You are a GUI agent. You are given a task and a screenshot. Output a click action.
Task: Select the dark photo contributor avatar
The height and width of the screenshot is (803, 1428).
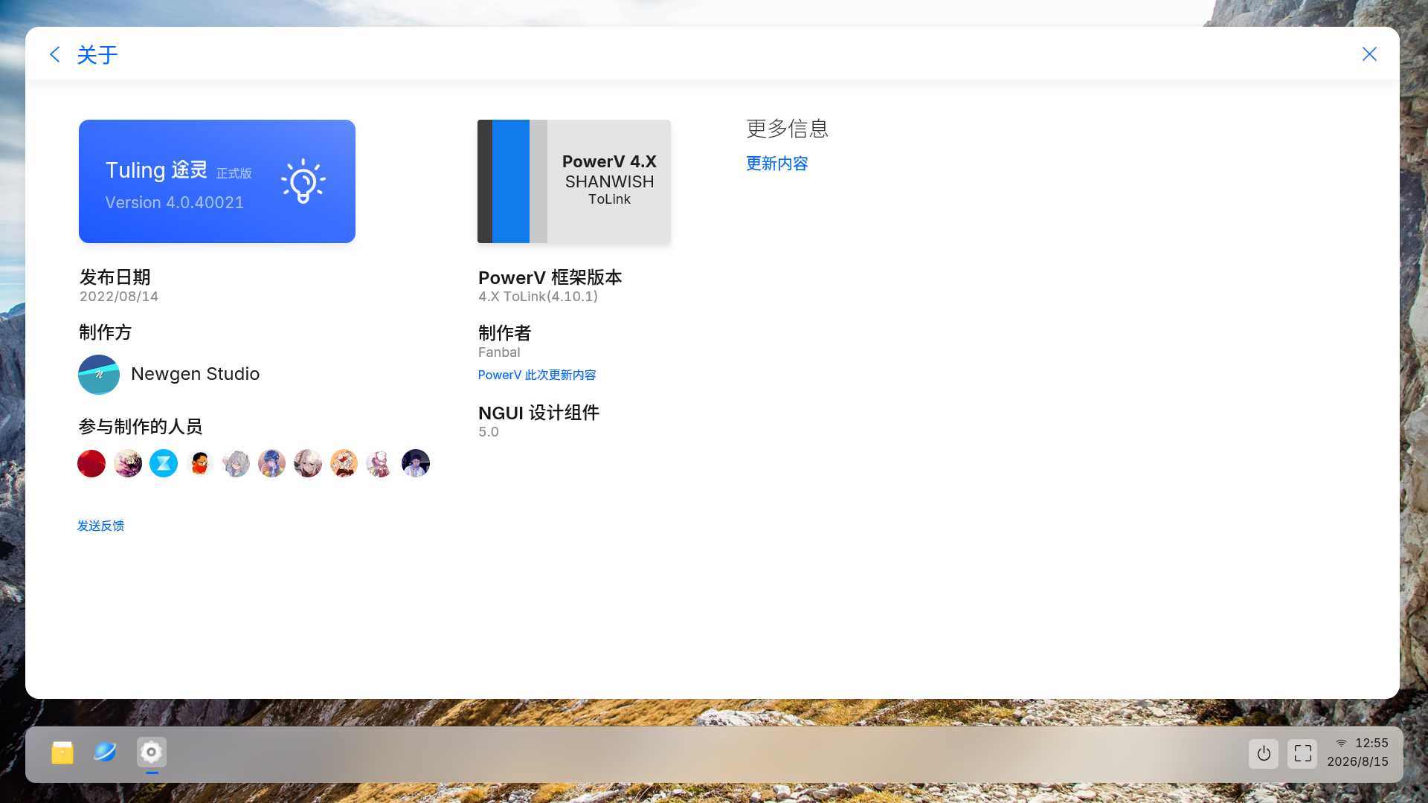click(416, 463)
